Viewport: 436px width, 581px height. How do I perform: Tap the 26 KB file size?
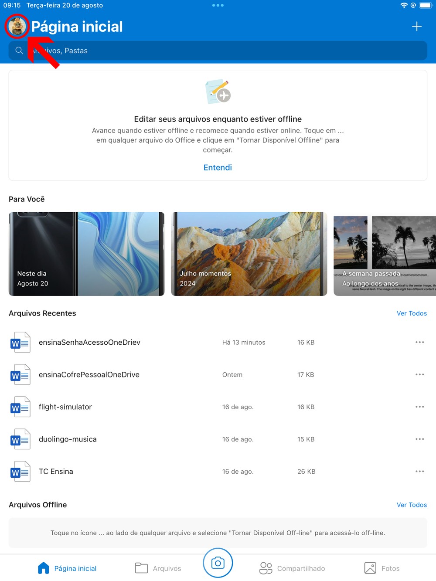(x=307, y=472)
